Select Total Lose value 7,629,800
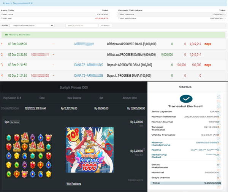The image size is (228, 192). click(103, 14)
